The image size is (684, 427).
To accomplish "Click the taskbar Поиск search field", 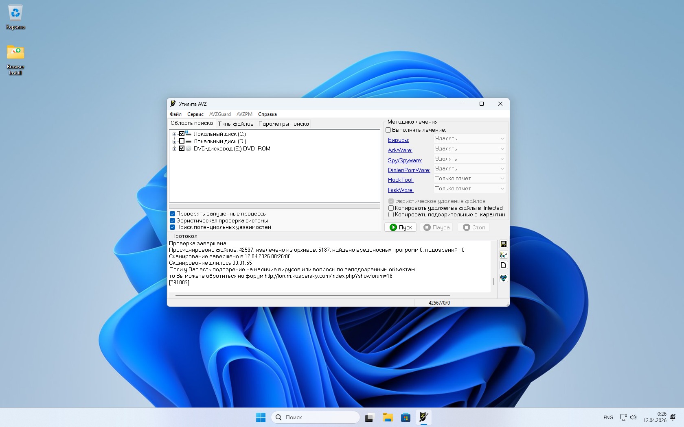I will (x=316, y=417).
